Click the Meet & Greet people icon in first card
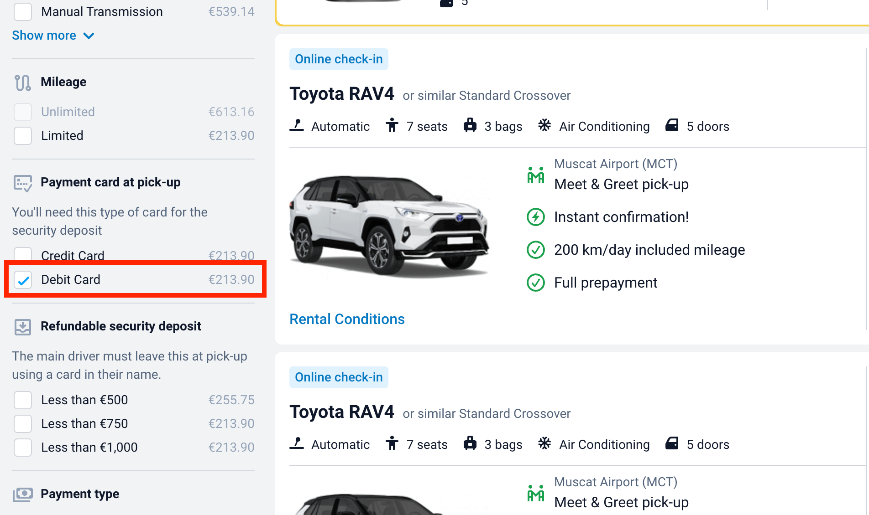Viewport: 869px width, 515px height. [x=536, y=175]
